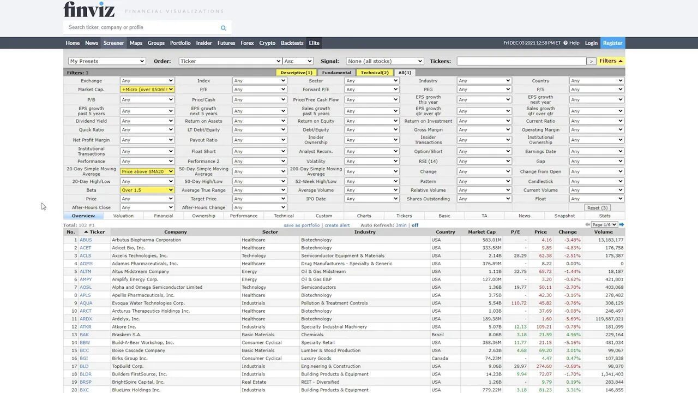Switch to the Valuation tab
Viewport: 698px width, 393px height.
click(123, 216)
